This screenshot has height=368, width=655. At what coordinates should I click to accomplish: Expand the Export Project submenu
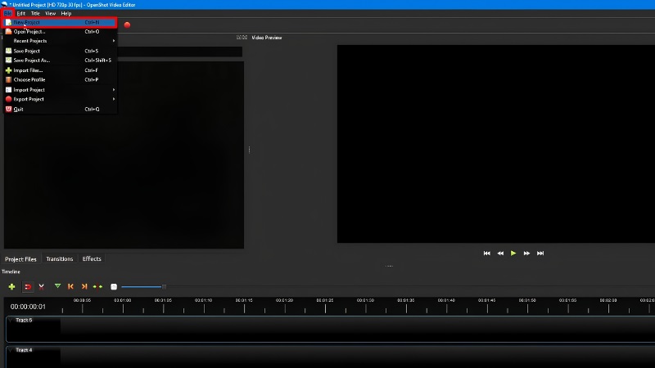pos(59,99)
